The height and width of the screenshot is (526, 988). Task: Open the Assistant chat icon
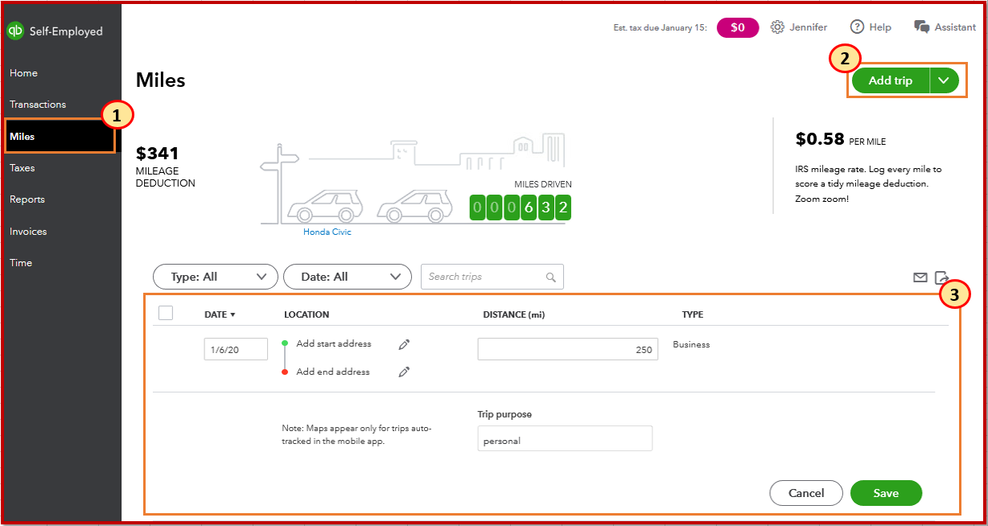coord(922,27)
